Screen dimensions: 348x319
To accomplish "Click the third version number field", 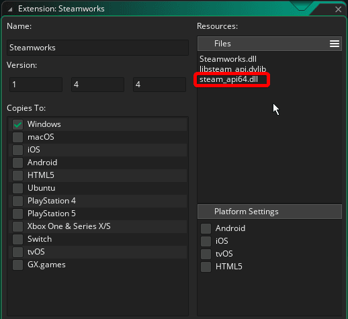I will (x=159, y=85).
